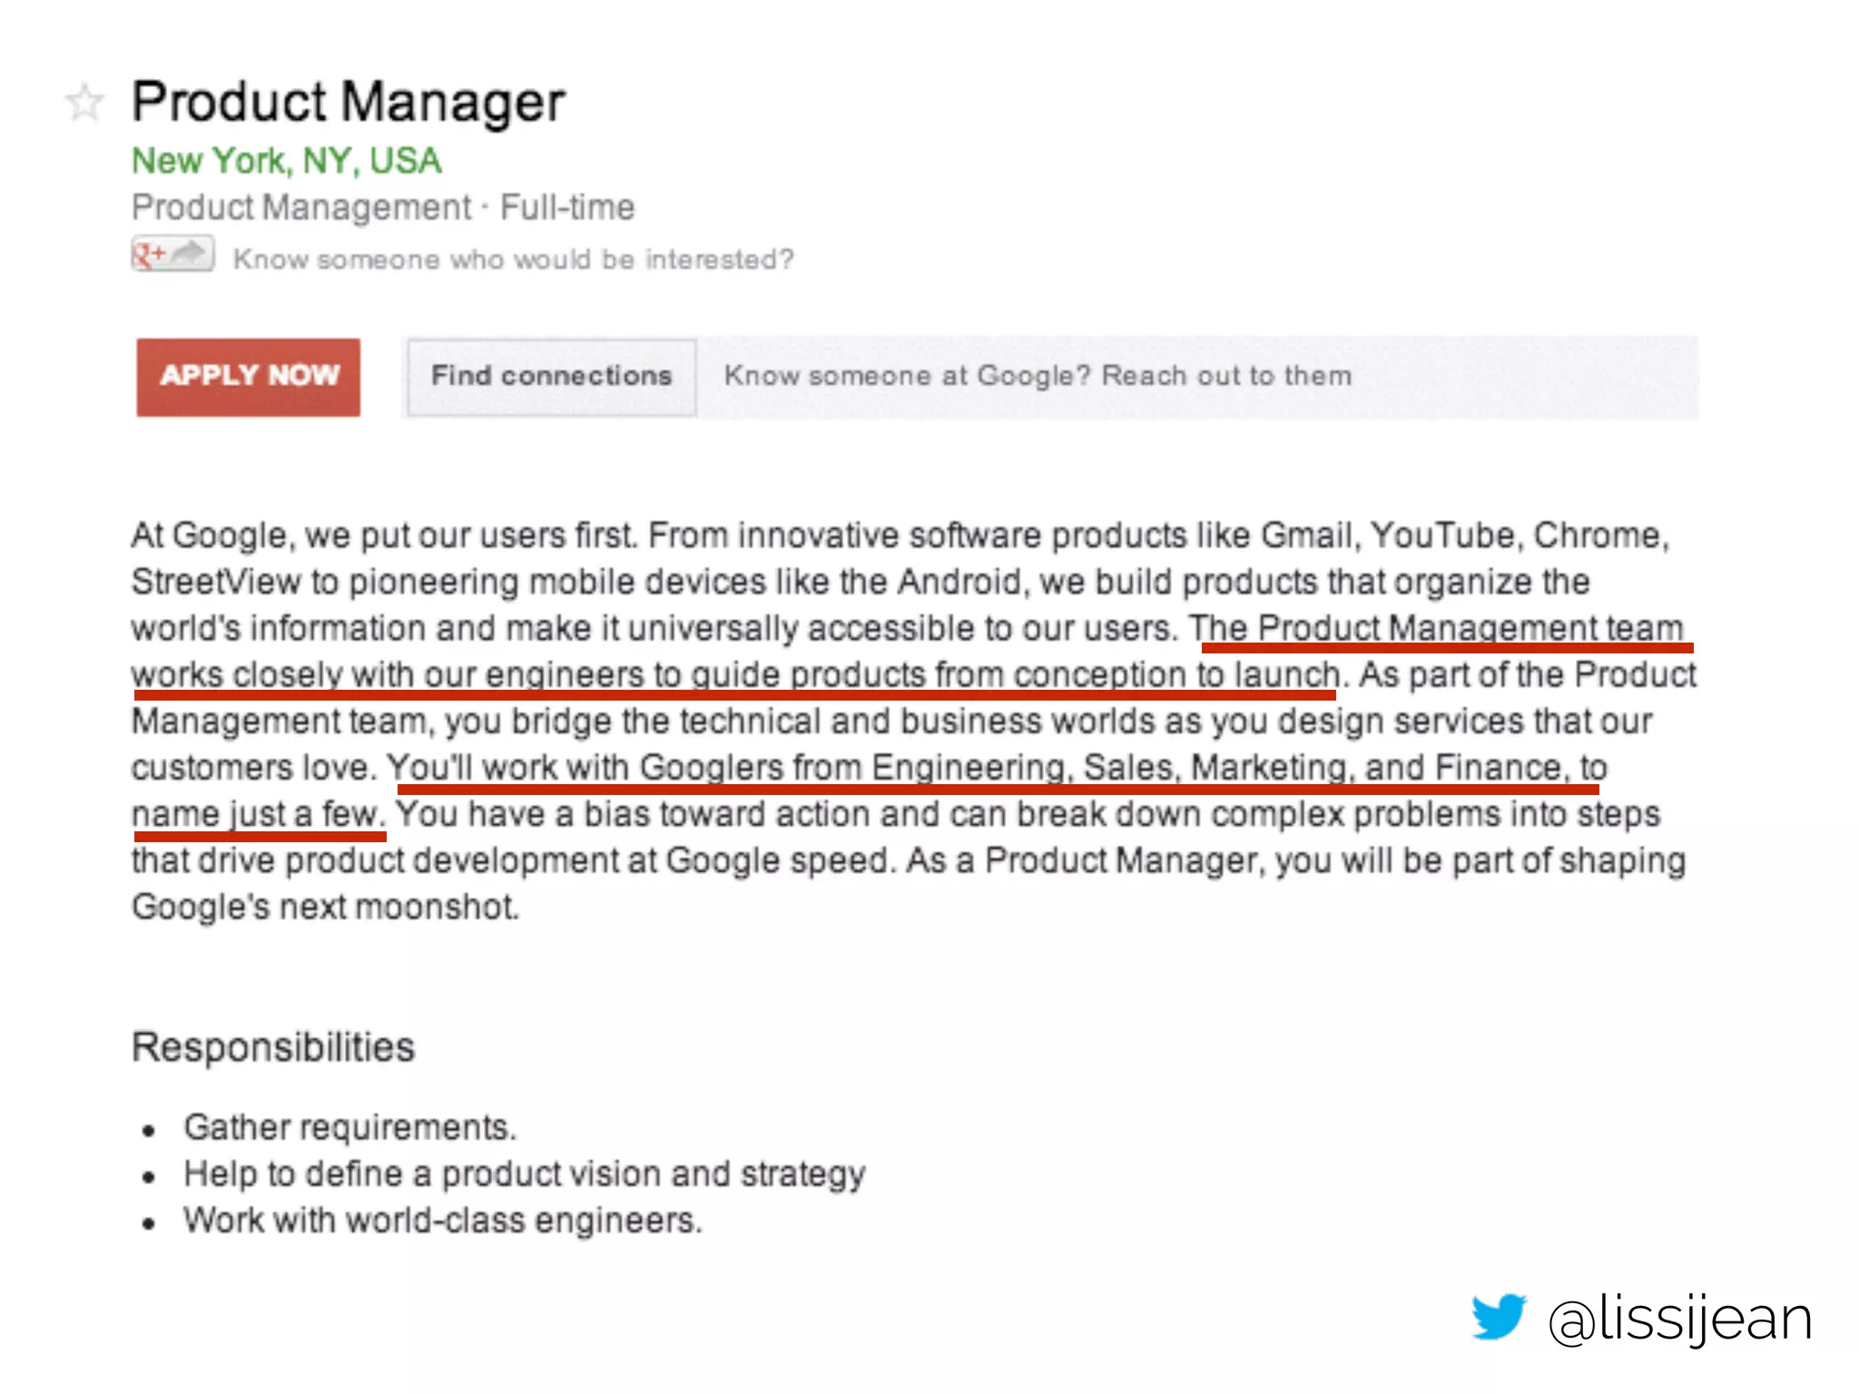
Task: Click the Product Manager title
Action: pyautogui.click(x=349, y=102)
